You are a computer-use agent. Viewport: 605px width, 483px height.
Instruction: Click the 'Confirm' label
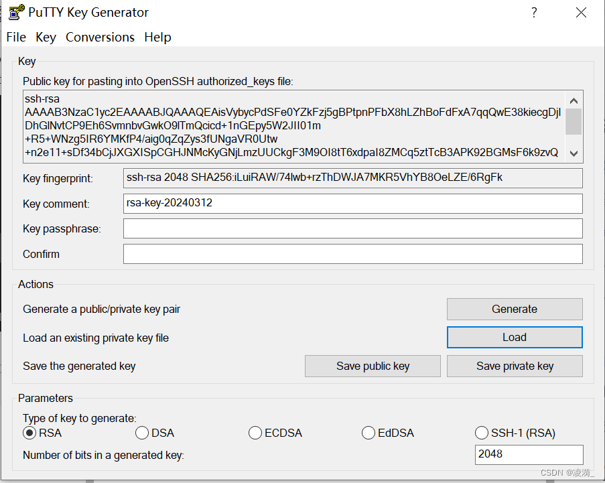[41, 255]
